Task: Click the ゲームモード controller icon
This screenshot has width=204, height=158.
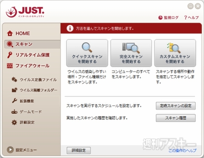Action: [14, 112]
